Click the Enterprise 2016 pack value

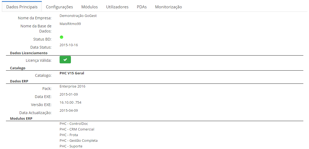pos(72,86)
